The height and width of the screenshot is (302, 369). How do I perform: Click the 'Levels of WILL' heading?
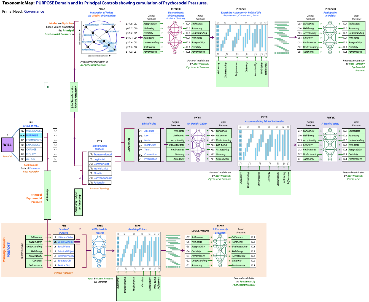[x=31, y=126]
